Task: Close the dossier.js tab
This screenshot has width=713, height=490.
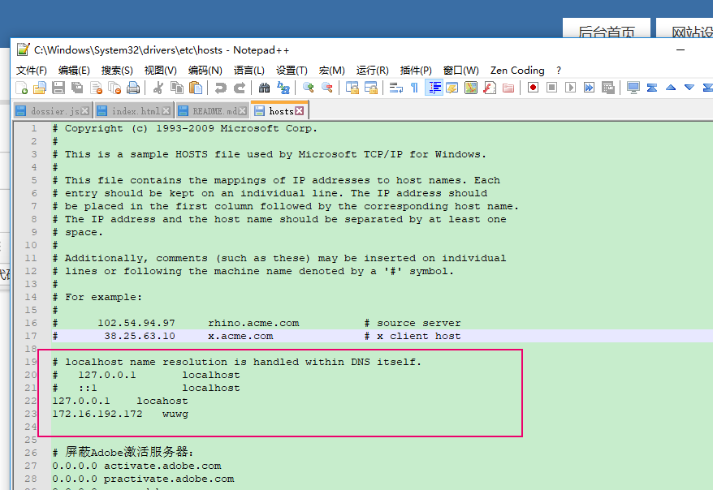Action: (x=85, y=111)
